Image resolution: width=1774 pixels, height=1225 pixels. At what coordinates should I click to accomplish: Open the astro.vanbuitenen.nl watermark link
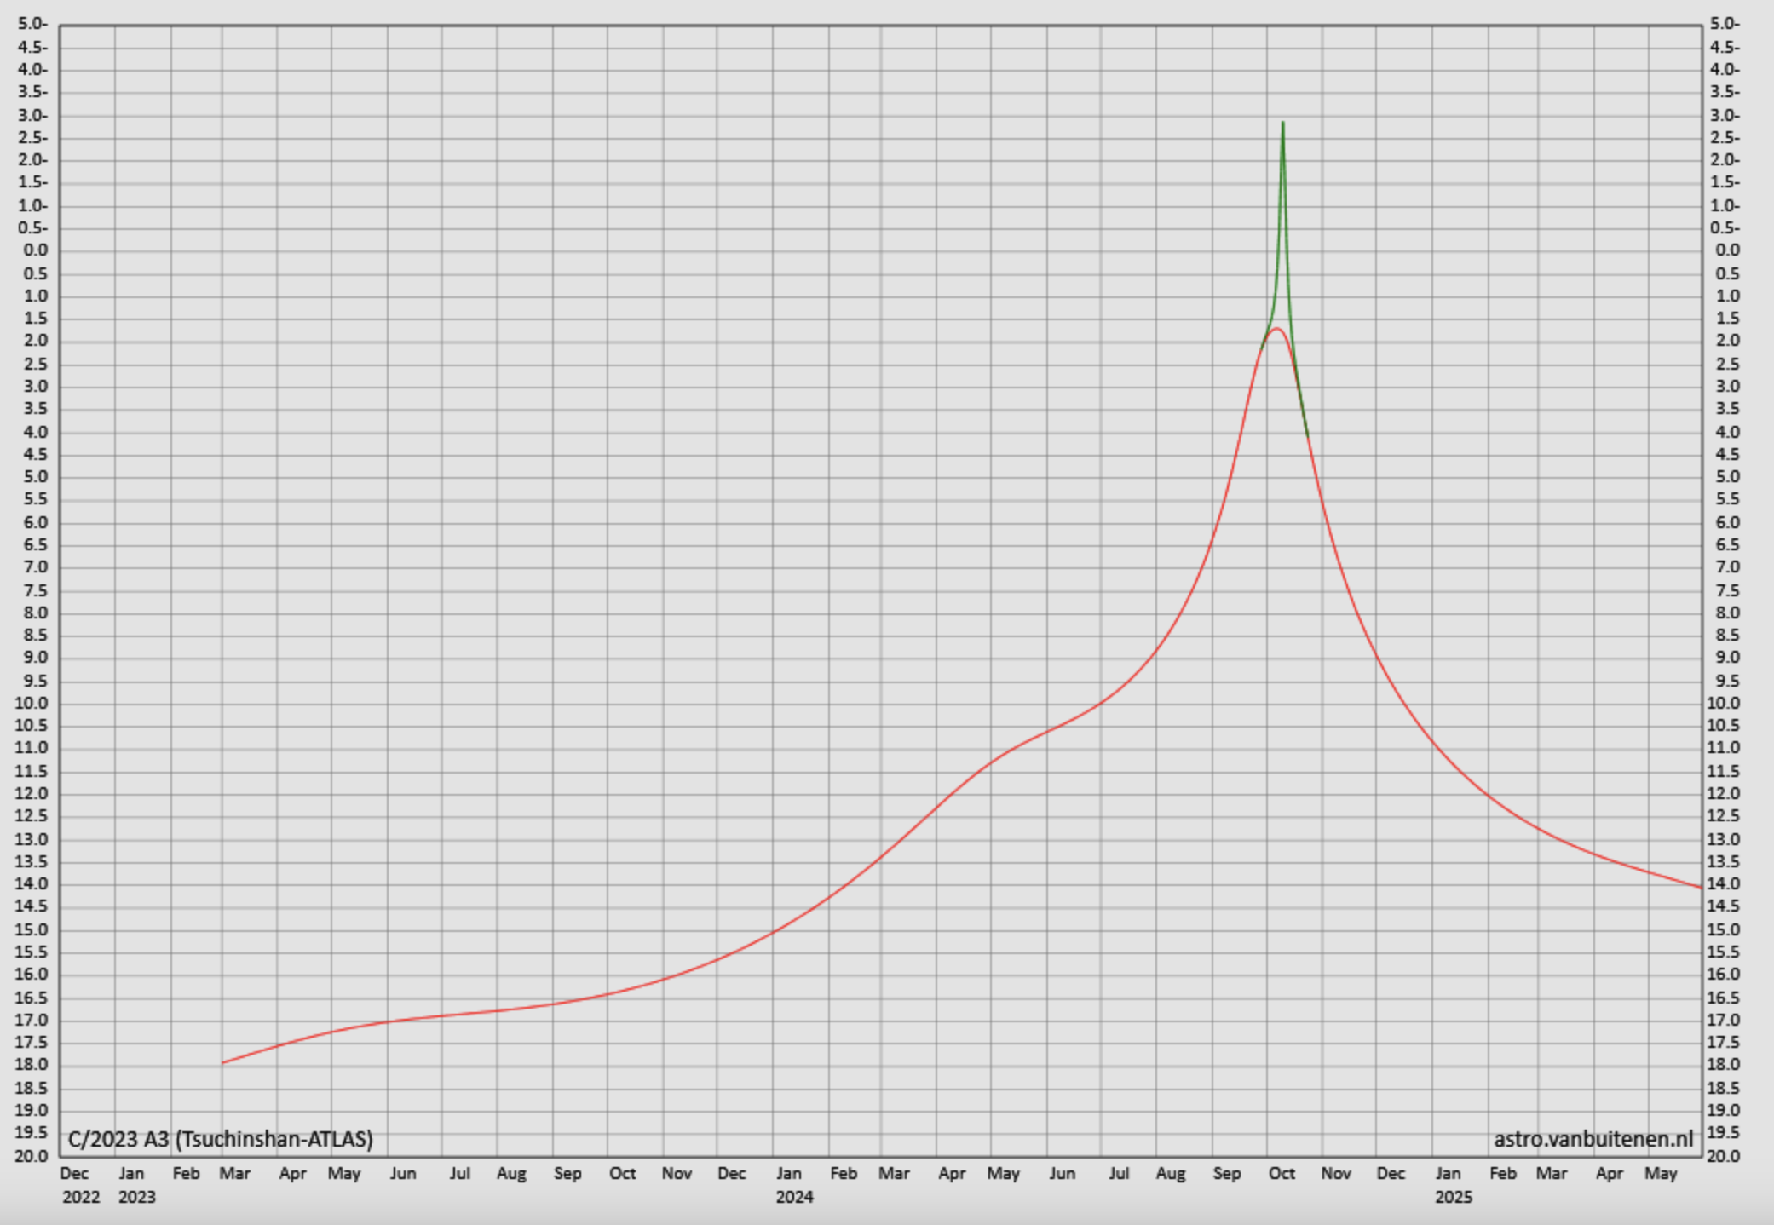pos(1593,1139)
